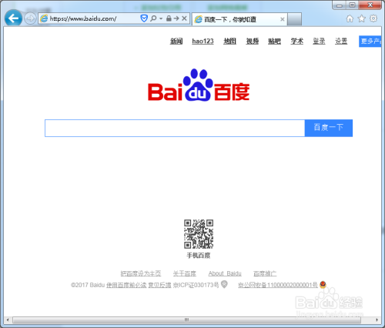Minimize the browser window
The width and height of the screenshot is (385, 328).
pos(340,5)
